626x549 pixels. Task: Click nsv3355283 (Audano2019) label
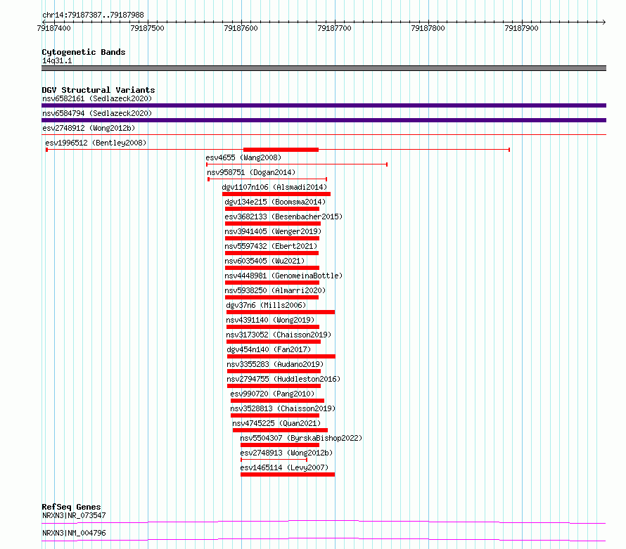pyautogui.click(x=275, y=364)
